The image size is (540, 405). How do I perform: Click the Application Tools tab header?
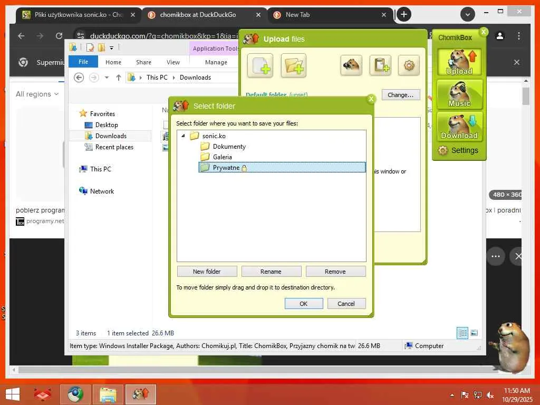214,49
